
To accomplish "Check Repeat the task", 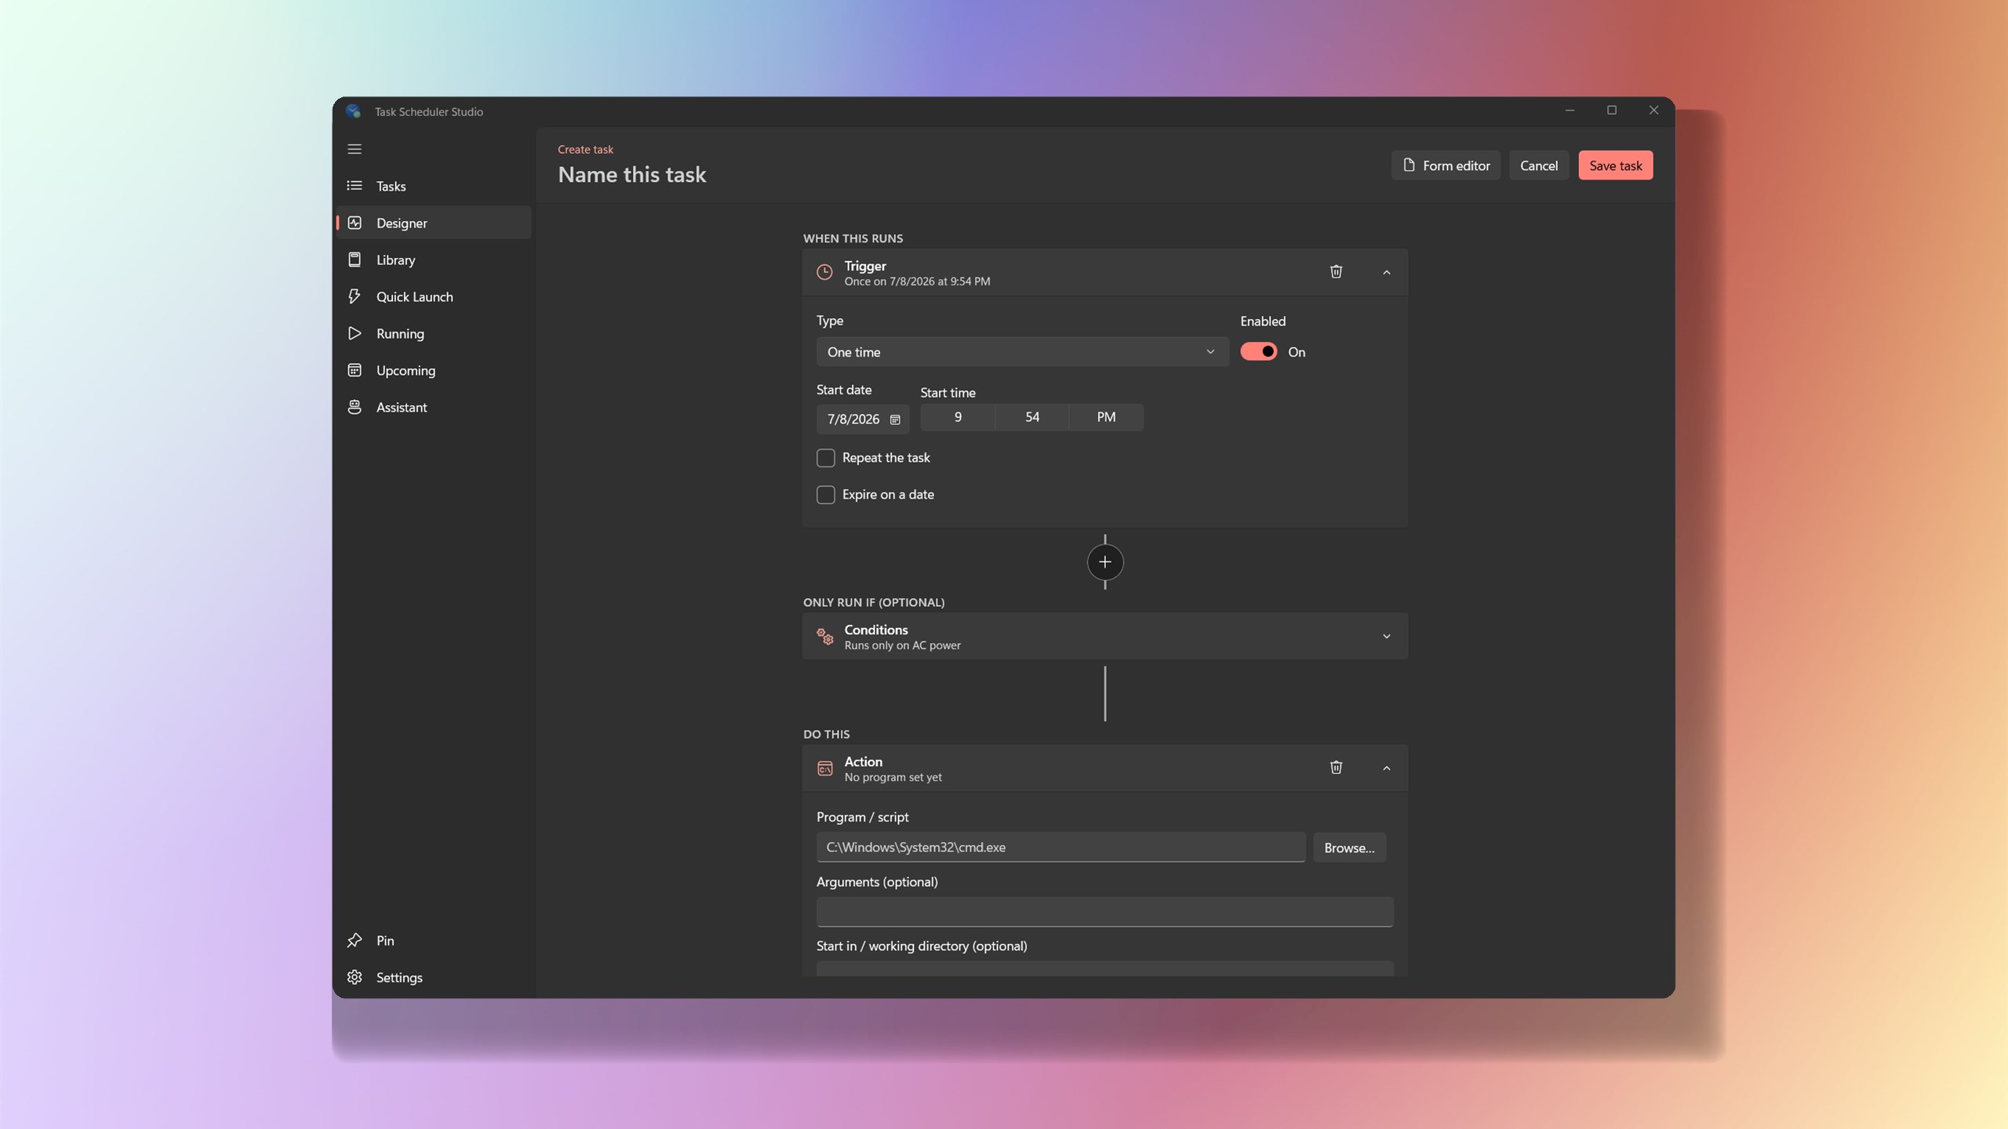I will 825,458.
